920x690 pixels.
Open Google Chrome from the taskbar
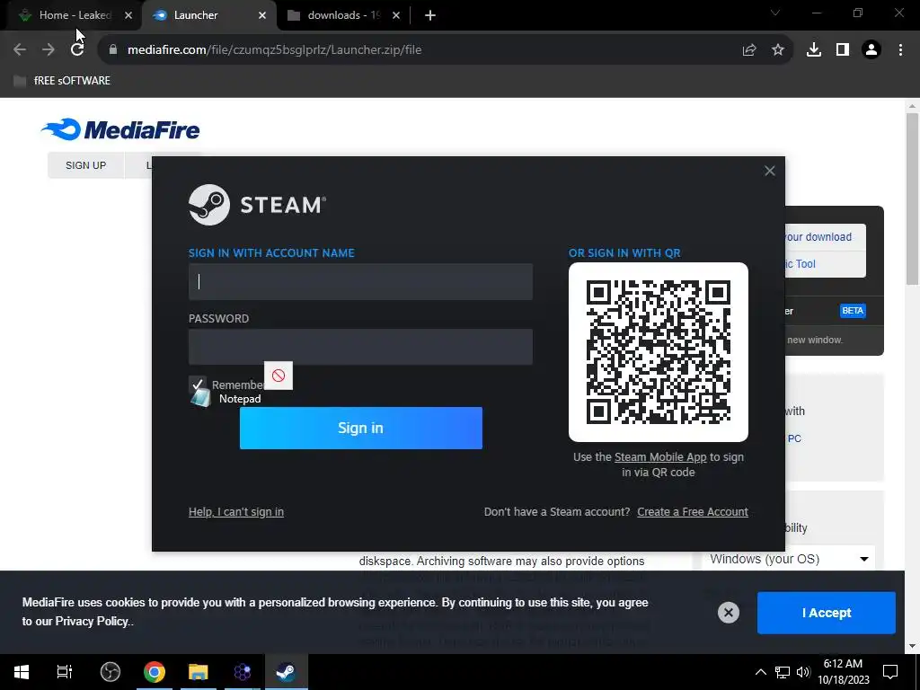(x=155, y=672)
